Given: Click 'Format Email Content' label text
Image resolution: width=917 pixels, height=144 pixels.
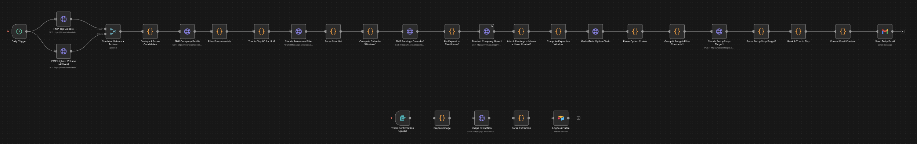Looking at the screenshot, I should (843, 42).
